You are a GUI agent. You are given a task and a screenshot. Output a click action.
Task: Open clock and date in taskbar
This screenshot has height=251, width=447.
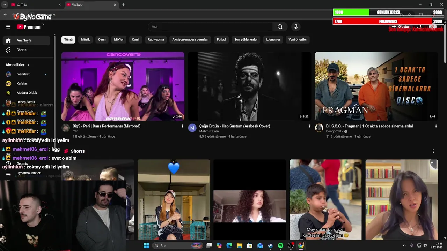pyautogui.click(x=437, y=245)
